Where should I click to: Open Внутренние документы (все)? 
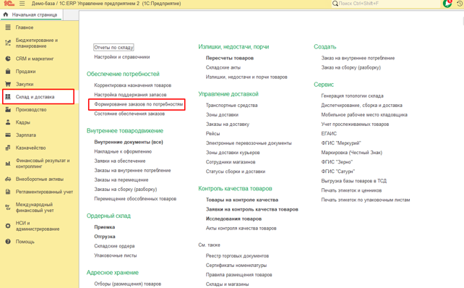[129, 142]
